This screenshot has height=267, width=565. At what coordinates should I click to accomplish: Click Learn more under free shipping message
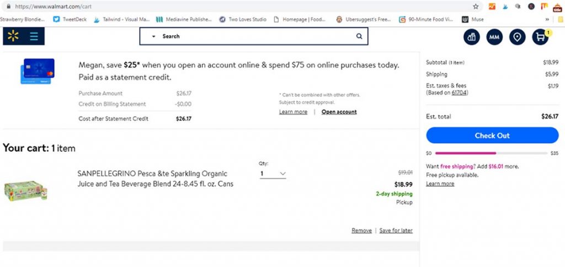(x=440, y=184)
